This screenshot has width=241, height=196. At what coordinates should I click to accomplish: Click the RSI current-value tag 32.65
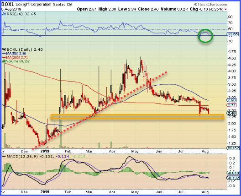(x=233, y=34)
